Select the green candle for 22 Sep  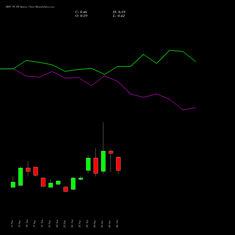(58, 183)
